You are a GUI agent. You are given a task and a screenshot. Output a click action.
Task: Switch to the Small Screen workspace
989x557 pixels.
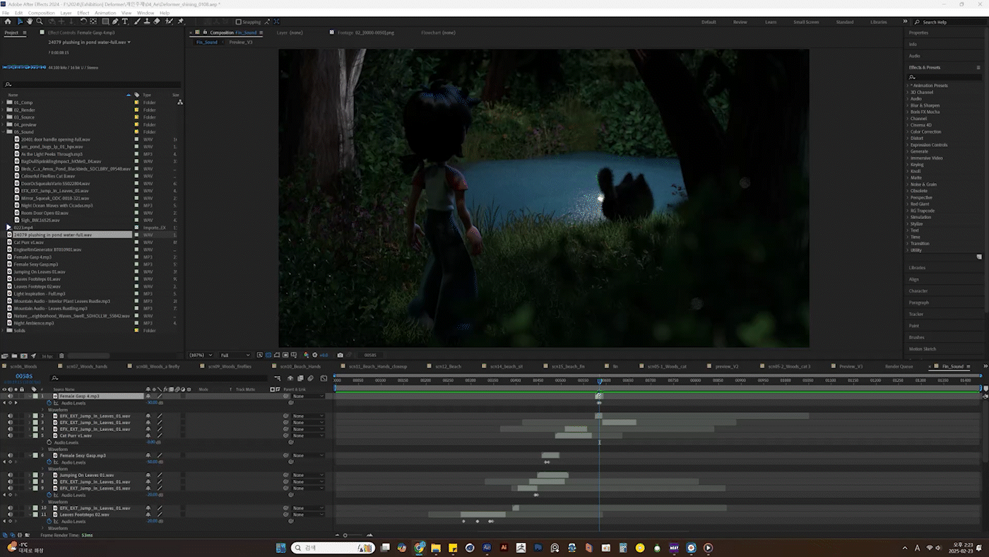(x=806, y=22)
